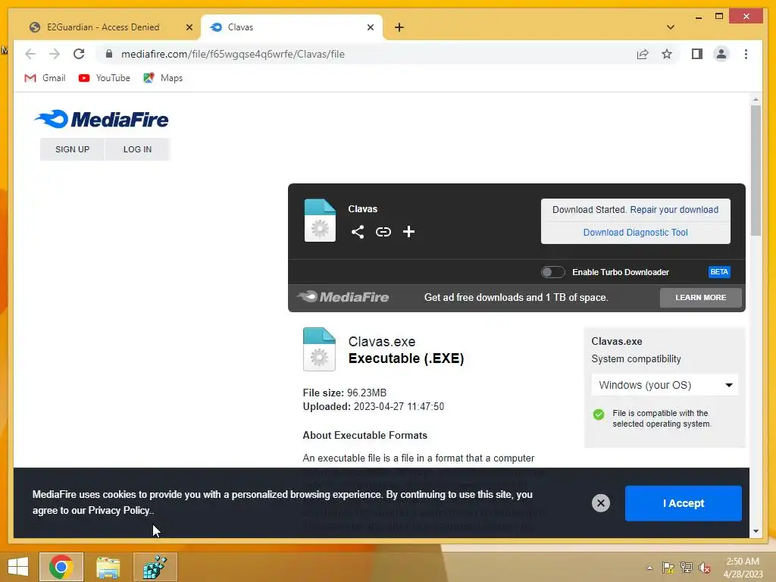This screenshot has width=776, height=582.
Task: Click the 'File size: 96.23MB' text
Action: pyautogui.click(x=345, y=393)
